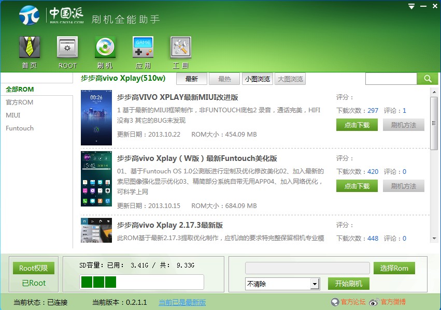Click download count 448
Viewport: 441px width, 310px height.
click(373, 239)
